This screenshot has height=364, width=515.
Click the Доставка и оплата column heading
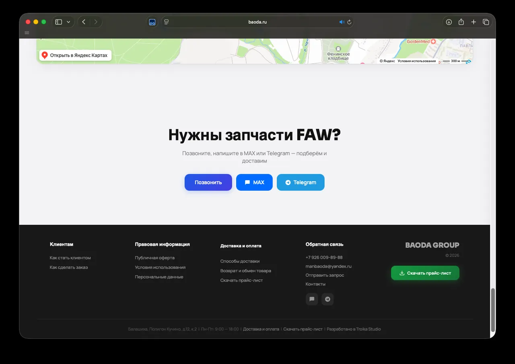pos(241,246)
